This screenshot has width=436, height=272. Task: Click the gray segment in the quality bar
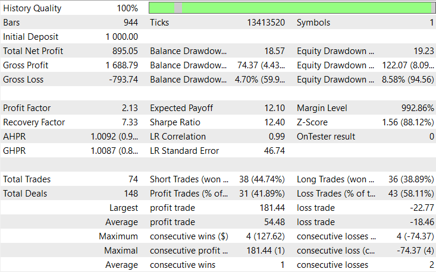(178, 8)
